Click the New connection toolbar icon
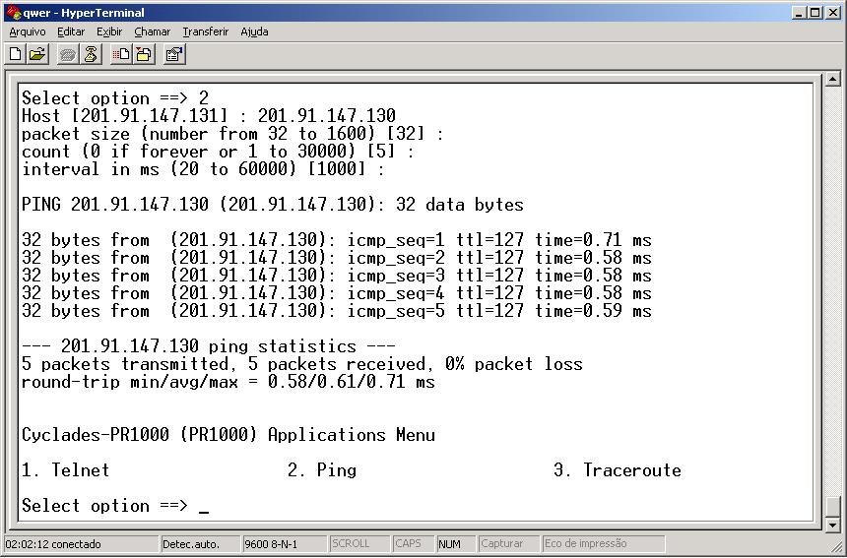This screenshot has width=847, height=558. point(16,54)
